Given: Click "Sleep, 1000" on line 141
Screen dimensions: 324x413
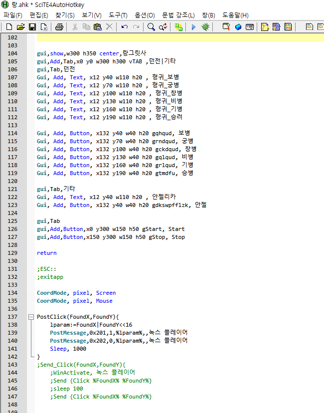Looking at the screenshot, I should click(68, 349).
